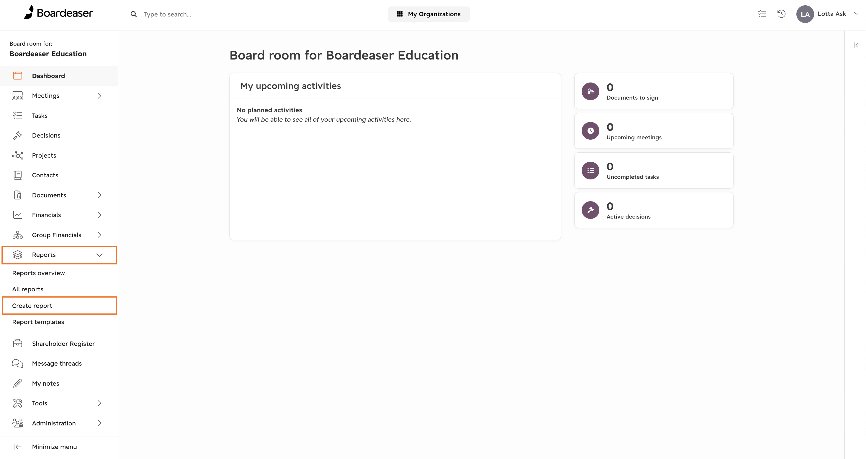Click the Projects network icon
This screenshot has height=459, width=866.
[x=17, y=155]
